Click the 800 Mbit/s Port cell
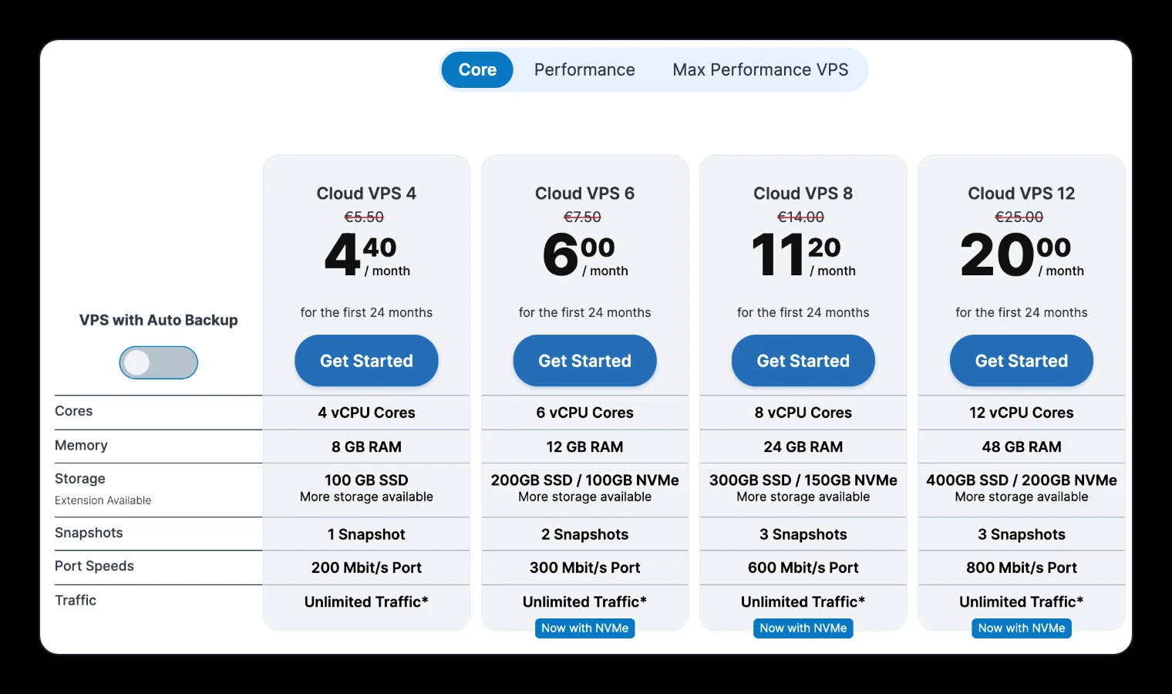The height and width of the screenshot is (694, 1172). tap(1021, 568)
